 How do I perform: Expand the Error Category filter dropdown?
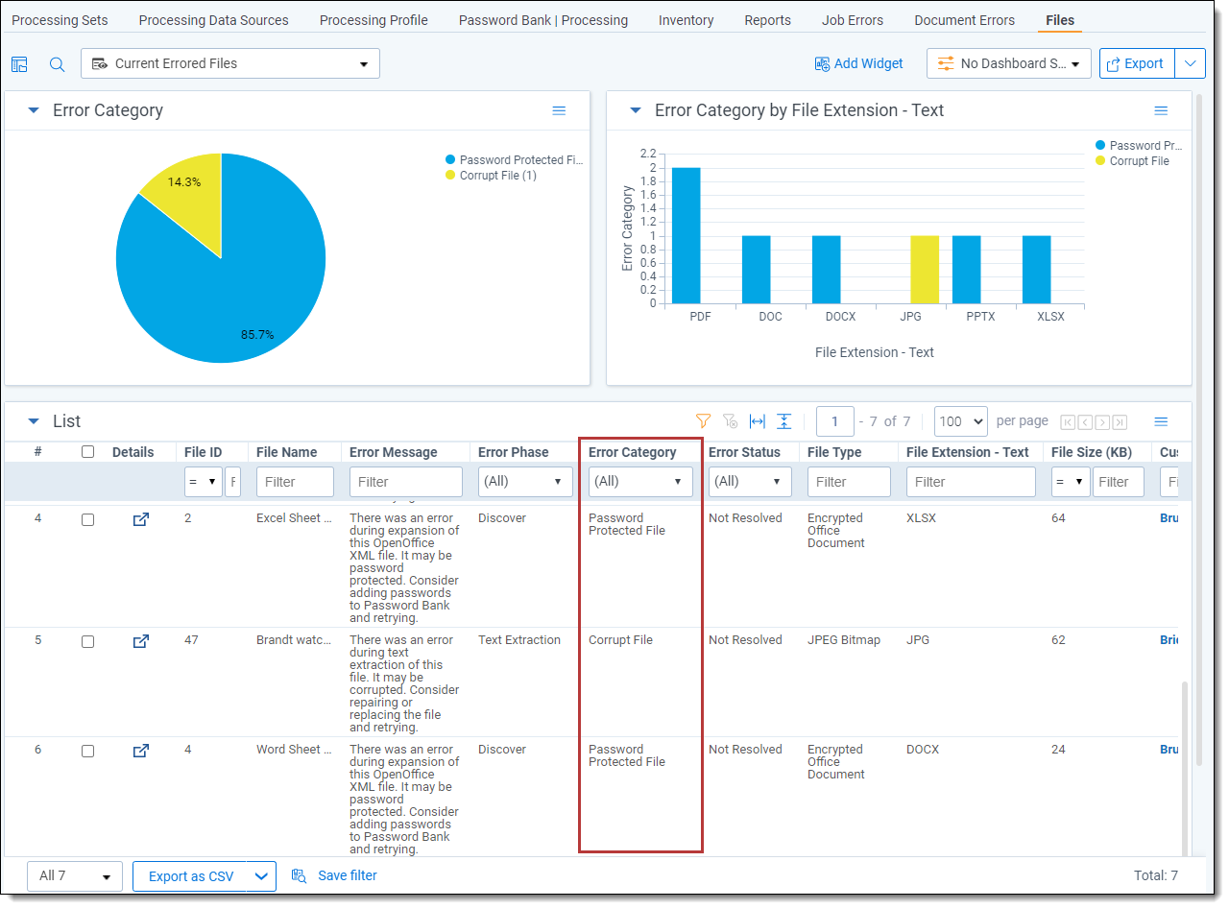coord(639,482)
